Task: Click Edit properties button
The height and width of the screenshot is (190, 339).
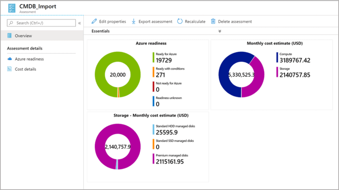Action: tap(109, 21)
